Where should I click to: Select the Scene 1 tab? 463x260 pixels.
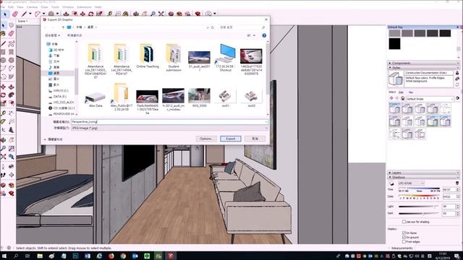point(22,21)
